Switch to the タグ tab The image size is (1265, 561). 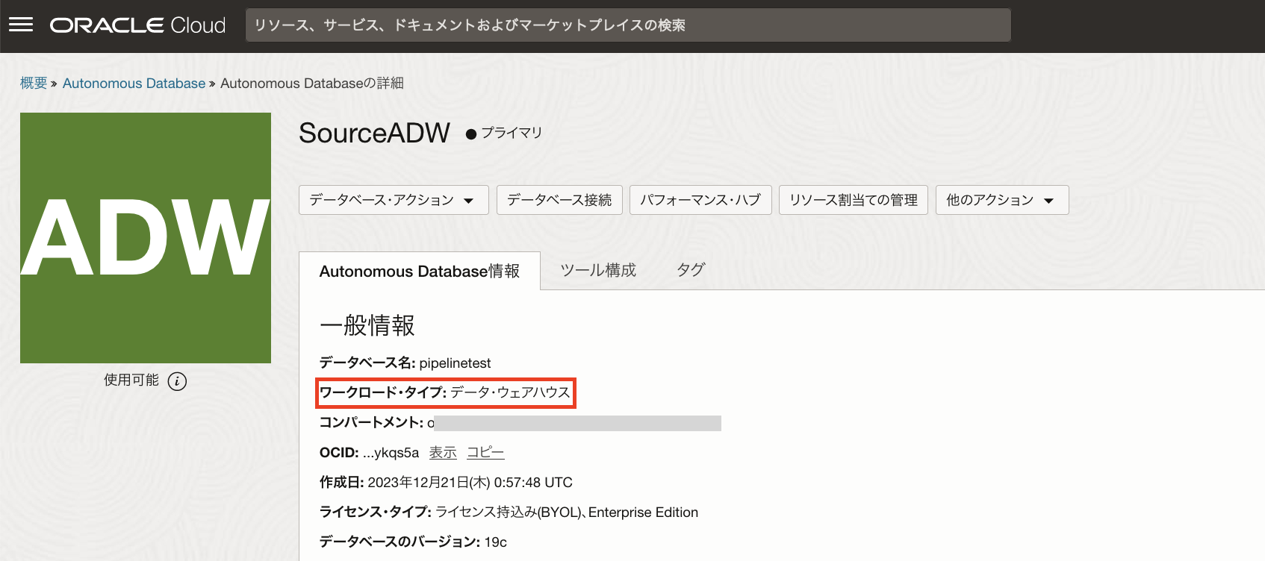pyautogui.click(x=691, y=270)
